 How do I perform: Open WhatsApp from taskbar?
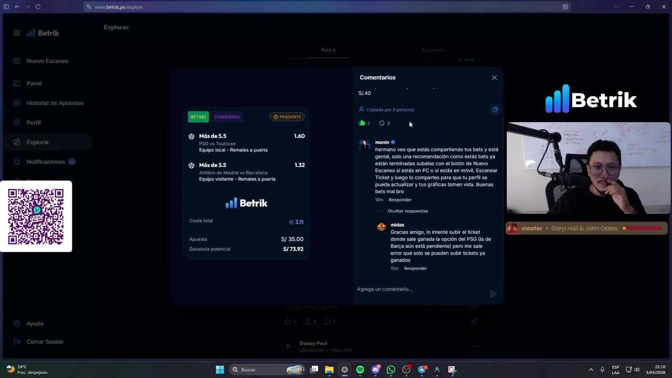(391, 370)
